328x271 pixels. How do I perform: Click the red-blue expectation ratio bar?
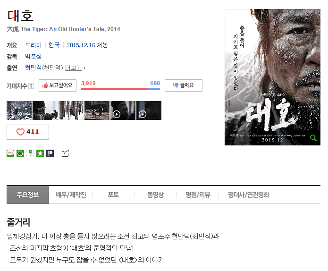[x=120, y=89]
